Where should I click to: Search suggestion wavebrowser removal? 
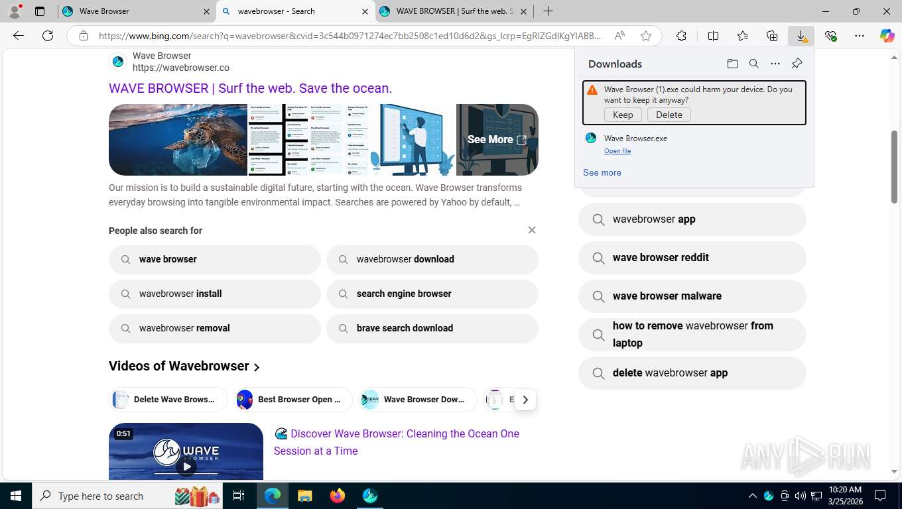coord(215,328)
